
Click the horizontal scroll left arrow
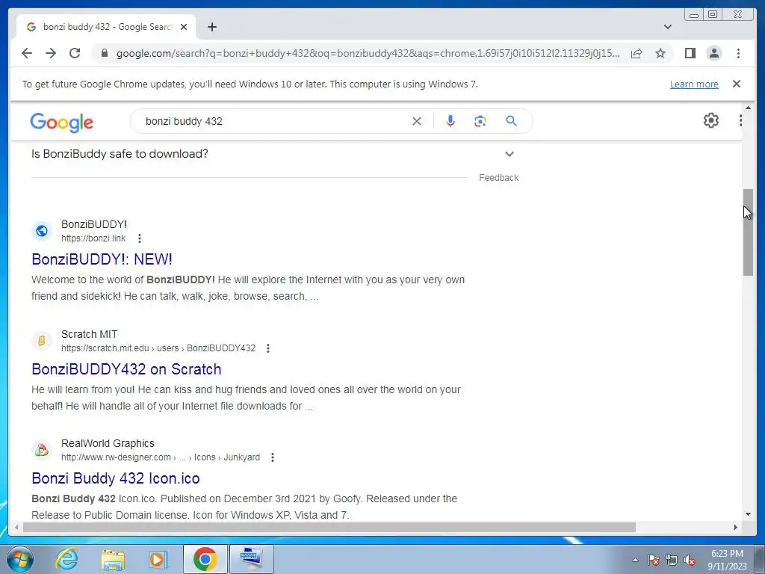click(16, 527)
